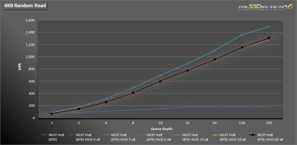297x145 pixels.
Task: Click the black RAID 60 marker at queue depth 8
Action: (133, 93)
